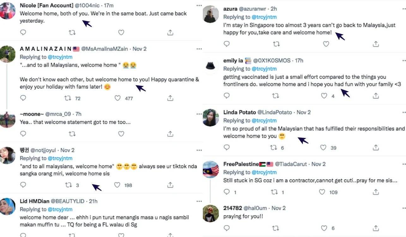Screen dimensions: 406x237
Task: Open @trcyjntm link in Lid HMDian's reply
Action: [x=60, y=209]
